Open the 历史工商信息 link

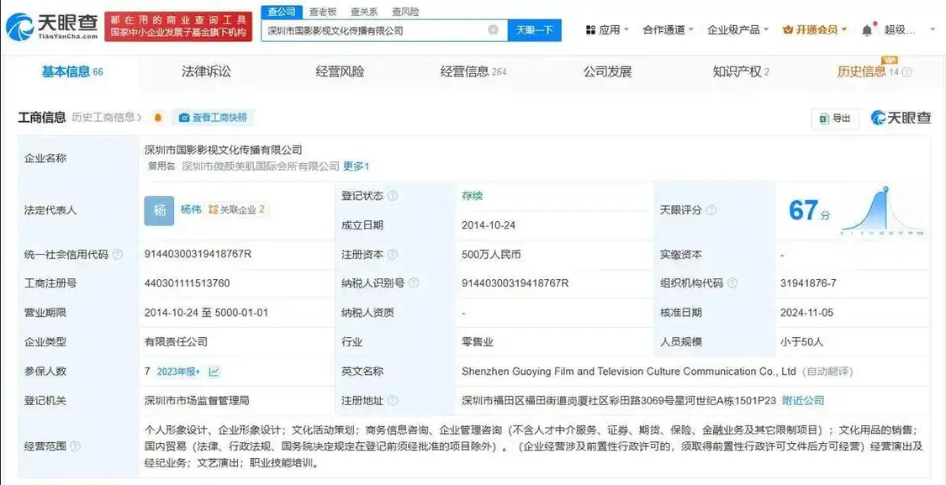[106, 118]
